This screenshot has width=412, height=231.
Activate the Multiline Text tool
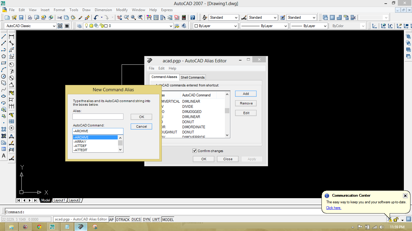coord(4,156)
